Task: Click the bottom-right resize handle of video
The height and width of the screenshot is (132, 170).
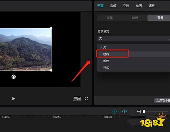Action: (x=51, y=70)
